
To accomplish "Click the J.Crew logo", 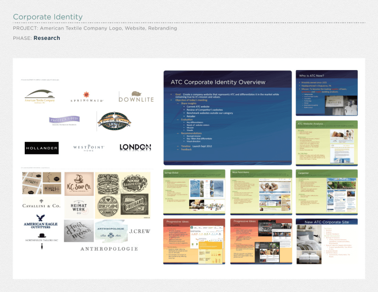I will click(x=139, y=231).
